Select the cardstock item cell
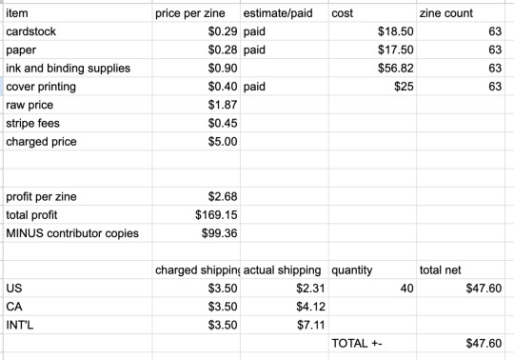Viewport: 514px width, 360px height. click(x=78, y=31)
